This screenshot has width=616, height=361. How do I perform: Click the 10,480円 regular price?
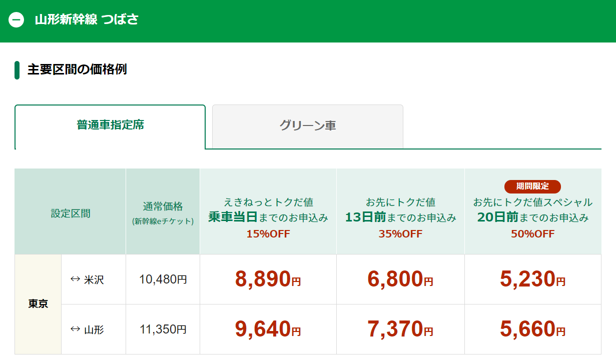tap(163, 279)
